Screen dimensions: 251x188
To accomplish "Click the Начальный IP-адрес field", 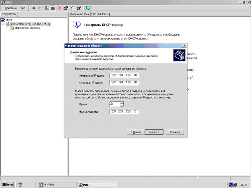I will [124, 75].
